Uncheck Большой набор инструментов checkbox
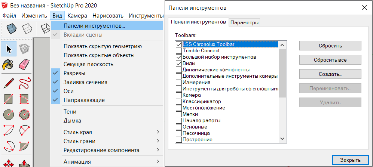Screen dimensions: 373x167 (x=178, y=57)
